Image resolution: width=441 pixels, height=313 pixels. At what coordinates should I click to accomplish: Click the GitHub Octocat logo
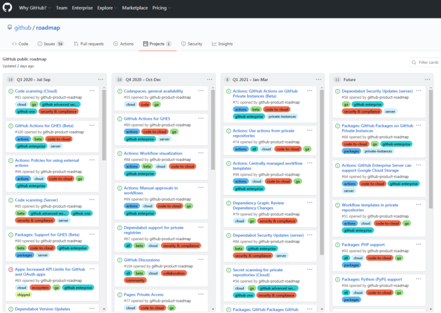coord(9,8)
